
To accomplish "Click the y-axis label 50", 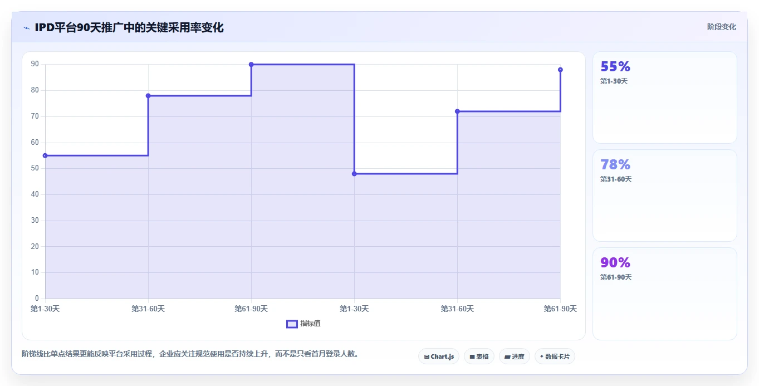I will coord(35,168).
